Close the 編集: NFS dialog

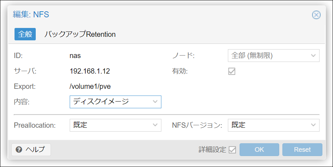click(x=316, y=15)
